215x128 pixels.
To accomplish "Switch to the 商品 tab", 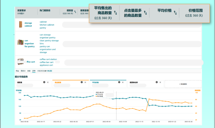I will click(x=17, y=71).
